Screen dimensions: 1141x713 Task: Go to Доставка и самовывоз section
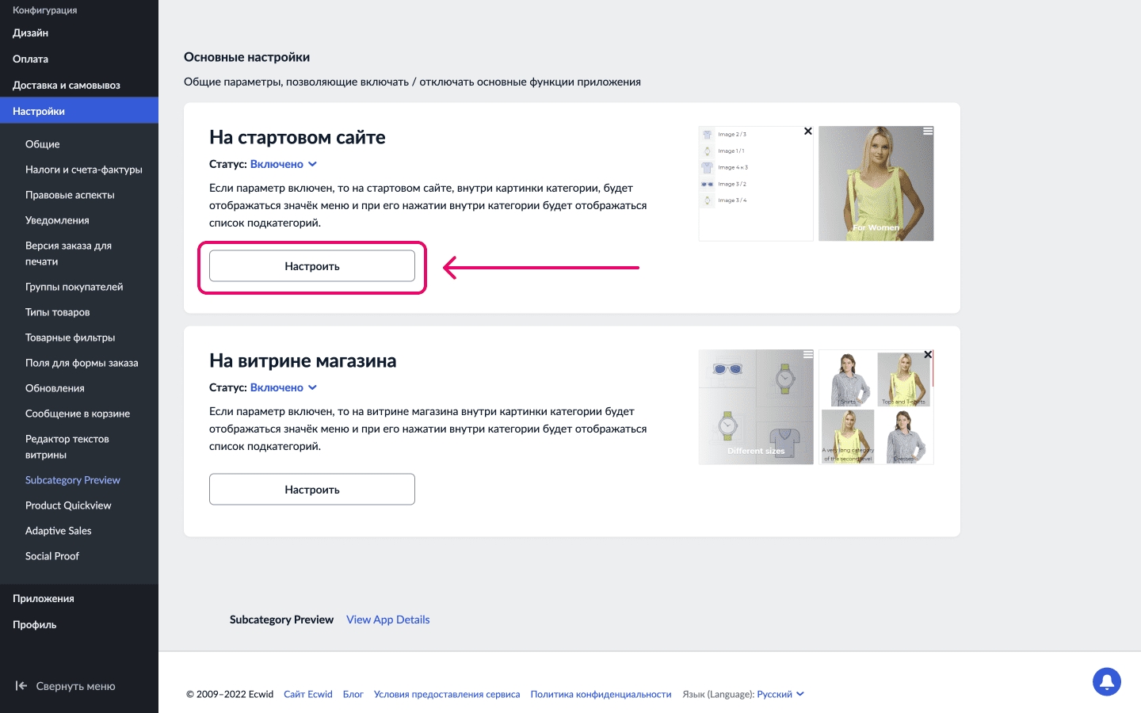[67, 85]
